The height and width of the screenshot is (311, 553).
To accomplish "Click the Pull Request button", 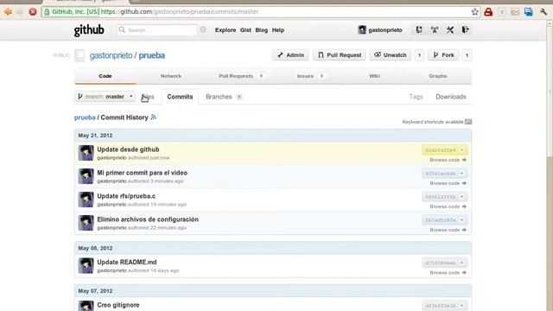I will (x=340, y=55).
